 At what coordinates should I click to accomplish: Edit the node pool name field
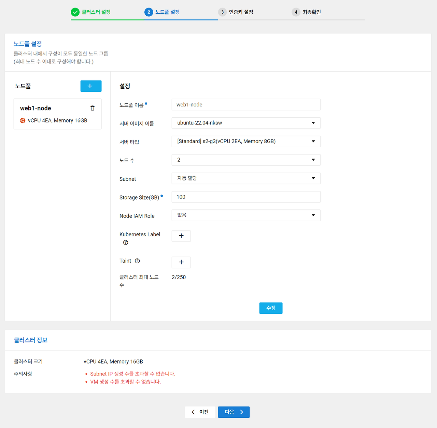pyautogui.click(x=246, y=105)
